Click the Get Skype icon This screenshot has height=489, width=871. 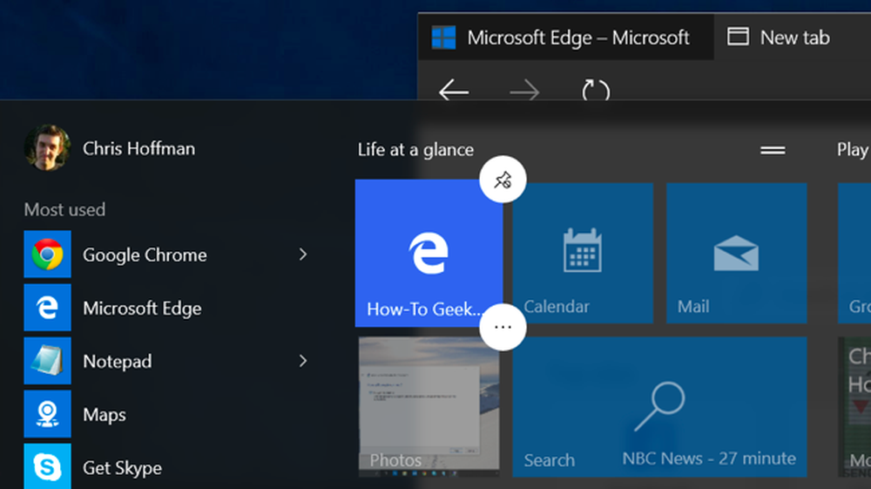pyautogui.click(x=47, y=466)
